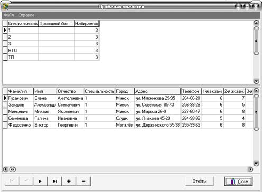Click upper grid scroll down arrow
This screenshot has width=262, height=192.
256,81
